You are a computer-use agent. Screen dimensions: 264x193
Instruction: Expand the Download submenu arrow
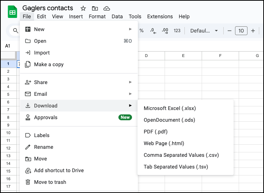click(x=130, y=105)
